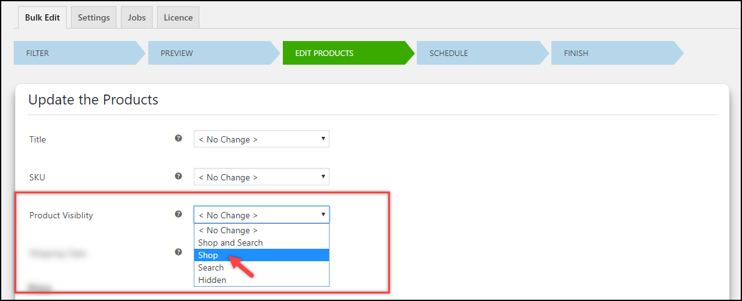Click the help icon beside Product Visibility
742x301 pixels.
click(178, 215)
